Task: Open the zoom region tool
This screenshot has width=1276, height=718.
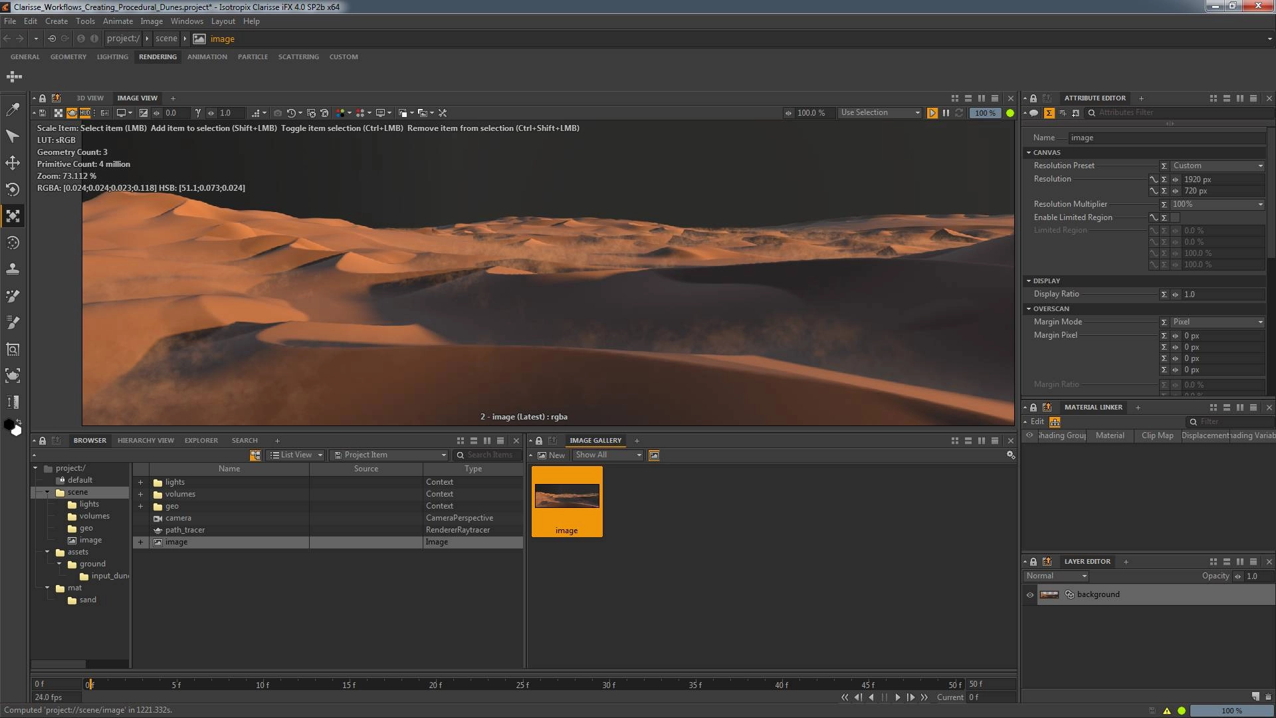Action: click(13, 349)
